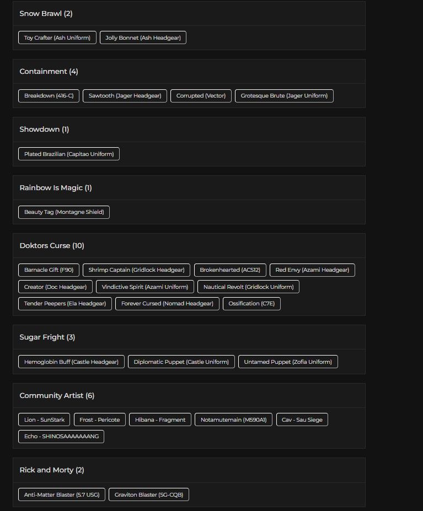The image size is (423, 511).
Task: Click the Doktors Curse (10) section header
Action: (52, 246)
